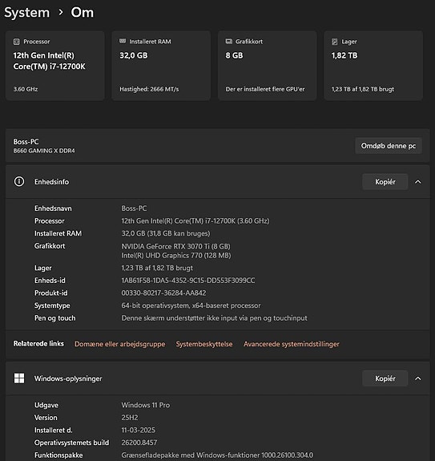
Task: Select the Grafikkort 8 GB summary card
Action: [x=268, y=66]
